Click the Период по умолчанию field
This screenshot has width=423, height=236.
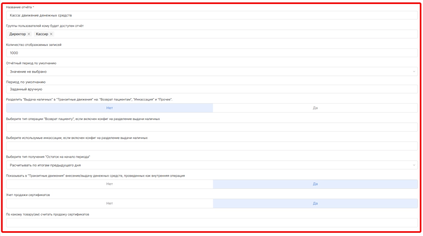point(211,89)
